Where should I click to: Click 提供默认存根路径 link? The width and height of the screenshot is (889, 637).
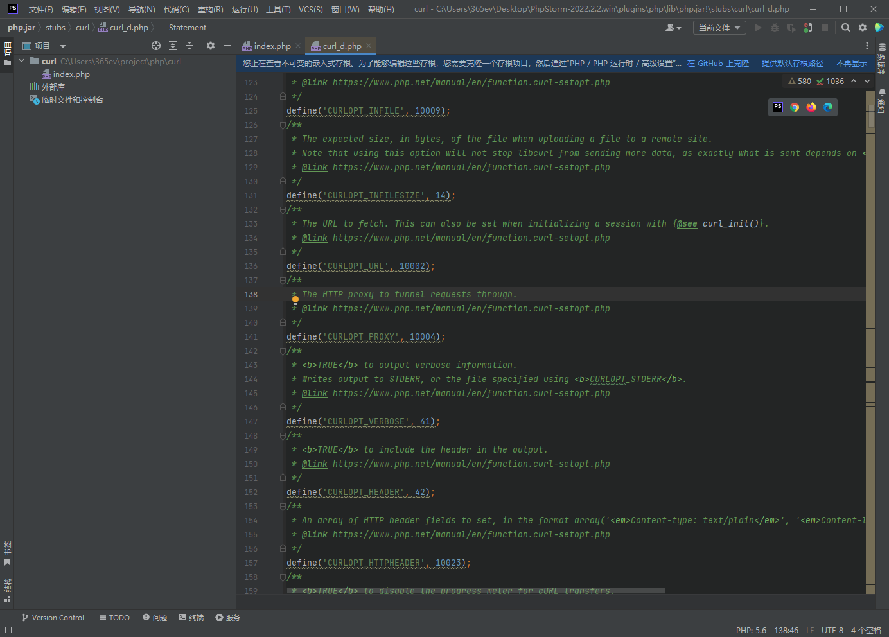(793, 64)
